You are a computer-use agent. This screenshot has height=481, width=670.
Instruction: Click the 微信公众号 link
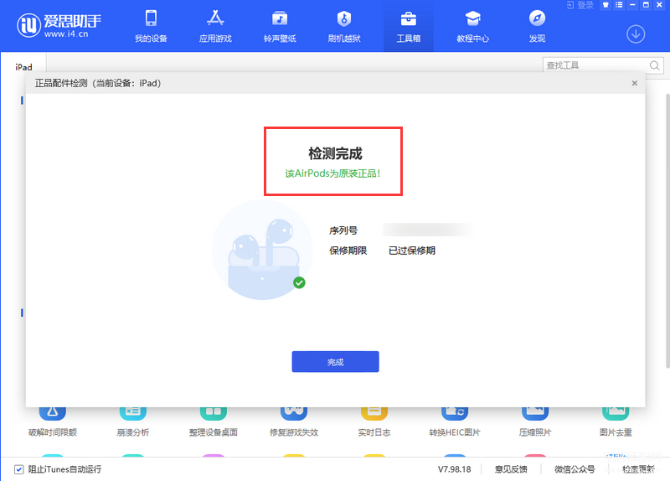tap(575, 469)
